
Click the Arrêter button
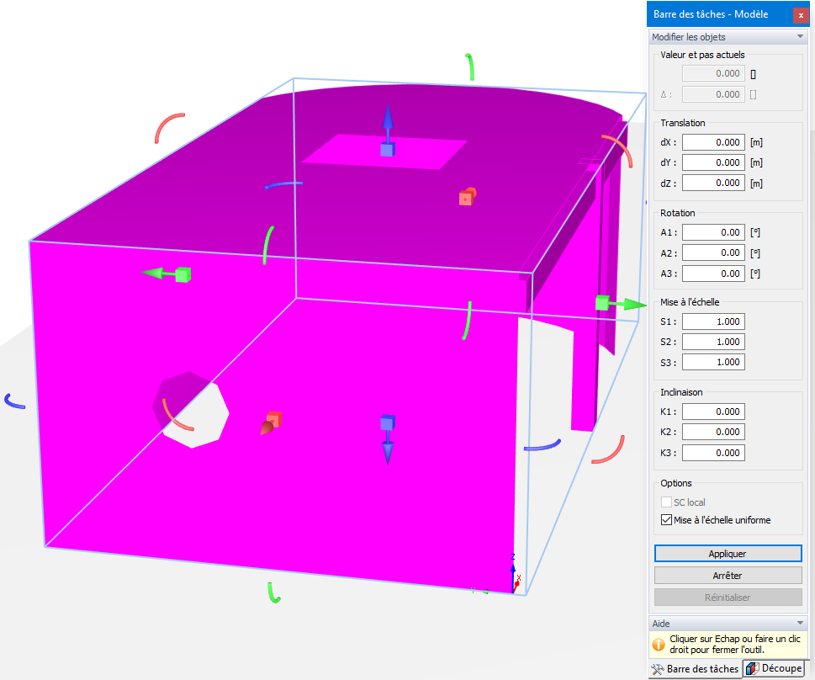728,576
